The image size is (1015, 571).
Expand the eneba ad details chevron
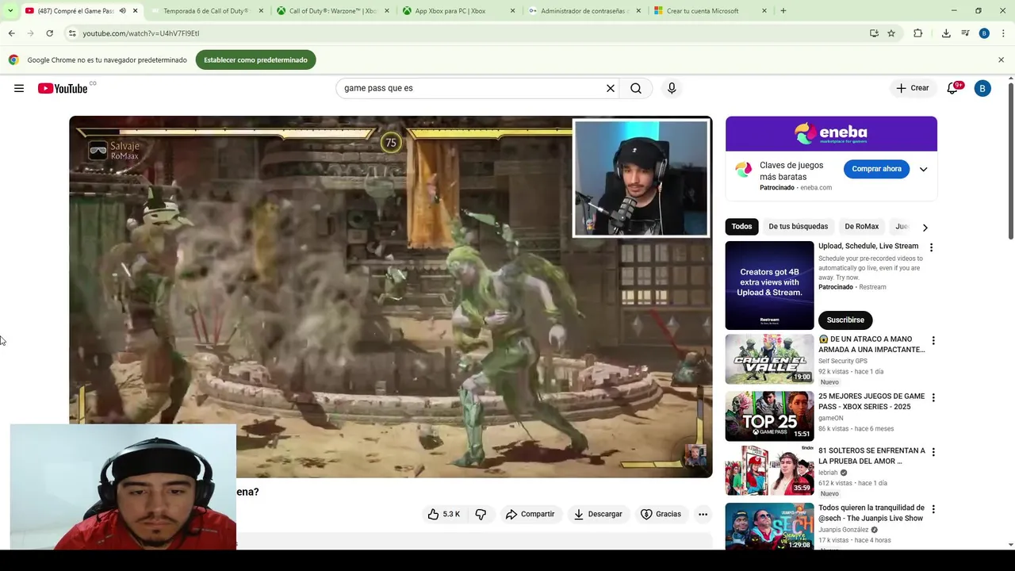[x=923, y=169]
